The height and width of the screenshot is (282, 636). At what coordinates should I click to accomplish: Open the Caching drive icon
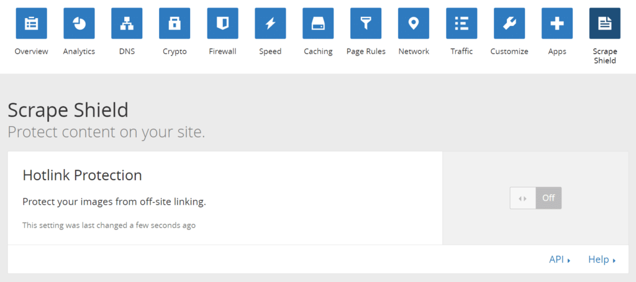tap(318, 24)
